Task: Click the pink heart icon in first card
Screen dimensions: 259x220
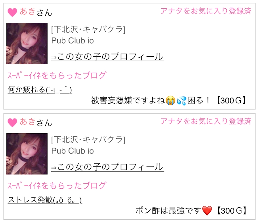Action: 12,12
